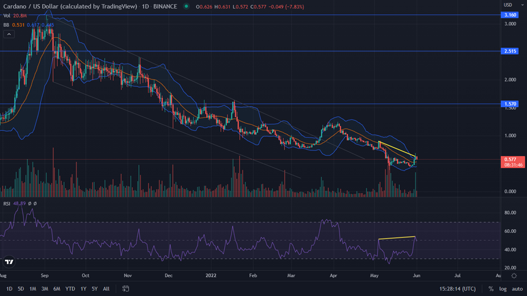Click the Cardano / US Dollar symbol title
Image resolution: width=527 pixels, height=296 pixels.
click(x=70, y=6)
